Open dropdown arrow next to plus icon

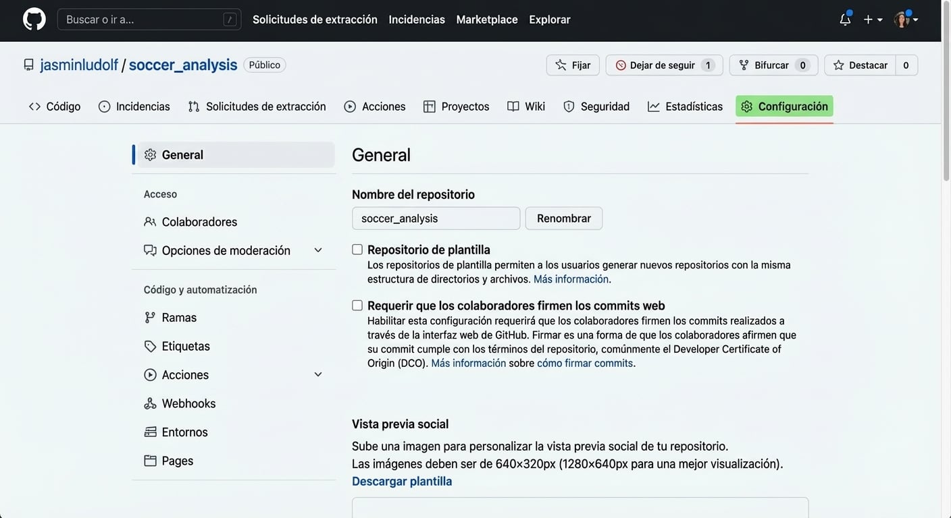coord(880,20)
